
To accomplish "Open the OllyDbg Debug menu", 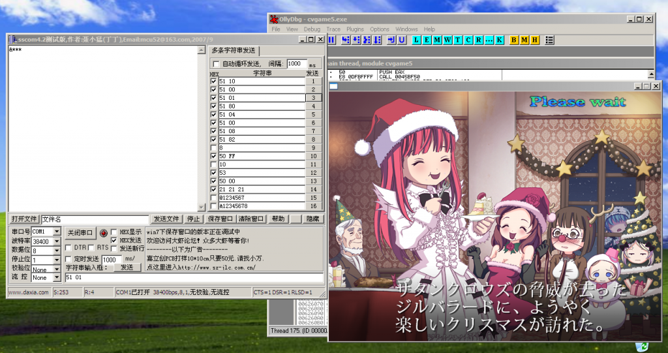I will tap(312, 29).
